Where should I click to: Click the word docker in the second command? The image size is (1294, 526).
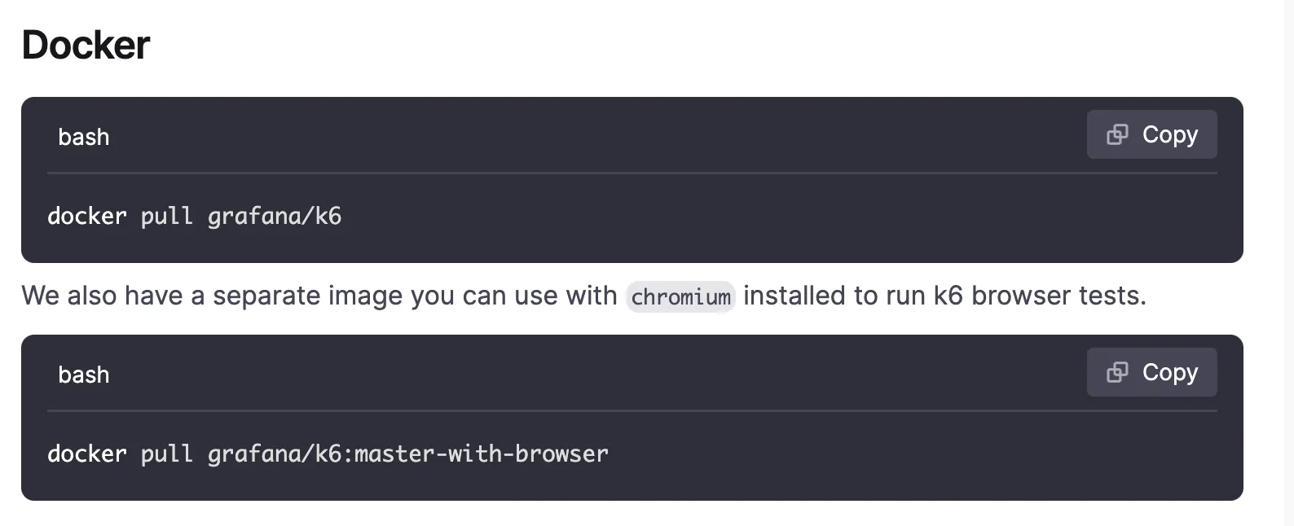coord(87,454)
